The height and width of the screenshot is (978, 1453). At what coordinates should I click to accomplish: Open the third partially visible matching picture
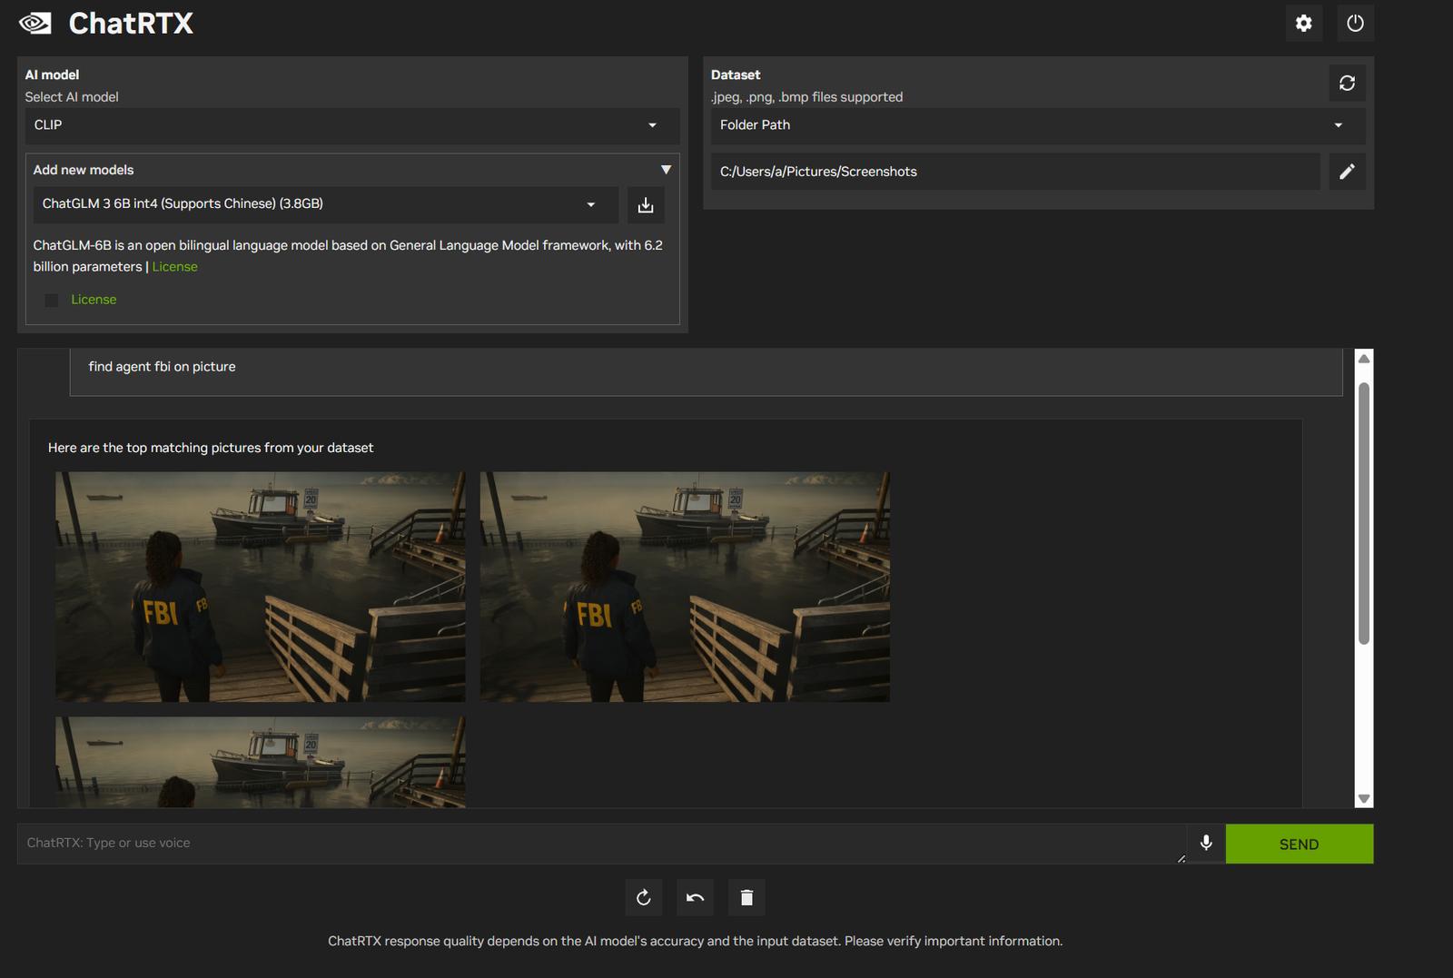pos(260,762)
